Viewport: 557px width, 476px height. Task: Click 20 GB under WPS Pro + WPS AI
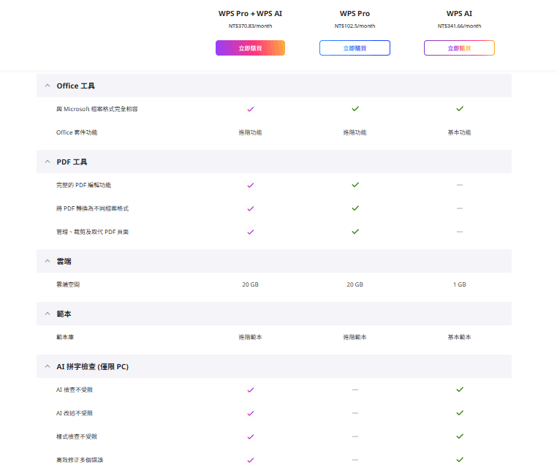[x=250, y=284]
